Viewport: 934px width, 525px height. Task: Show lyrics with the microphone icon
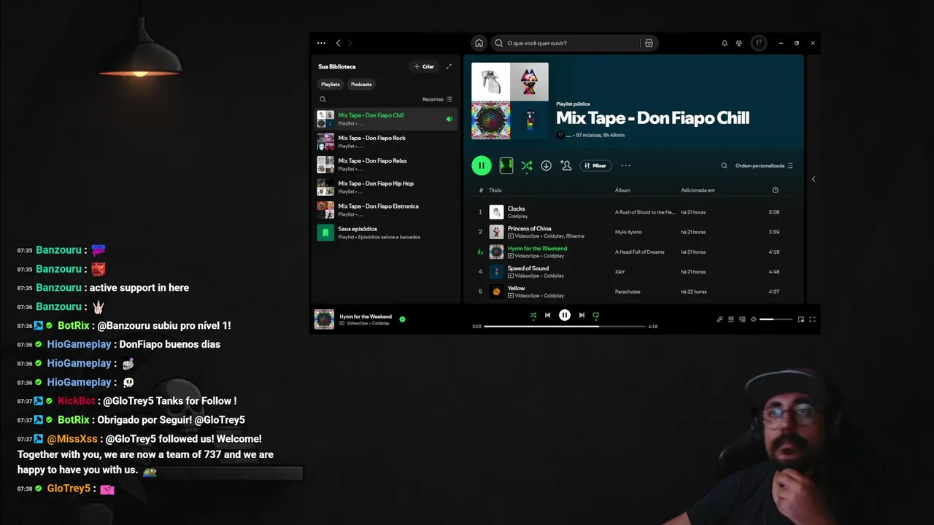[719, 319]
